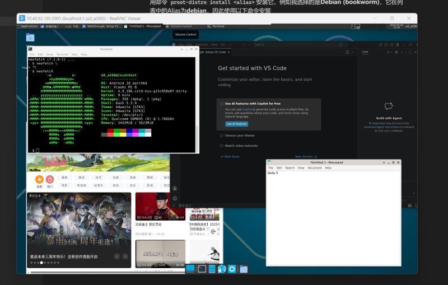Open the Terminal menu in Terminal window
This screenshot has height=285, width=448.
(x=62, y=54)
